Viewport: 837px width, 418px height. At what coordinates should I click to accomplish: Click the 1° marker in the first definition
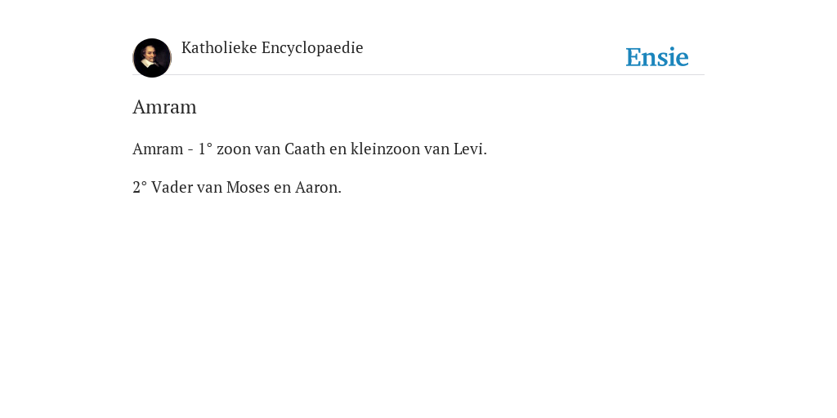tap(205, 149)
